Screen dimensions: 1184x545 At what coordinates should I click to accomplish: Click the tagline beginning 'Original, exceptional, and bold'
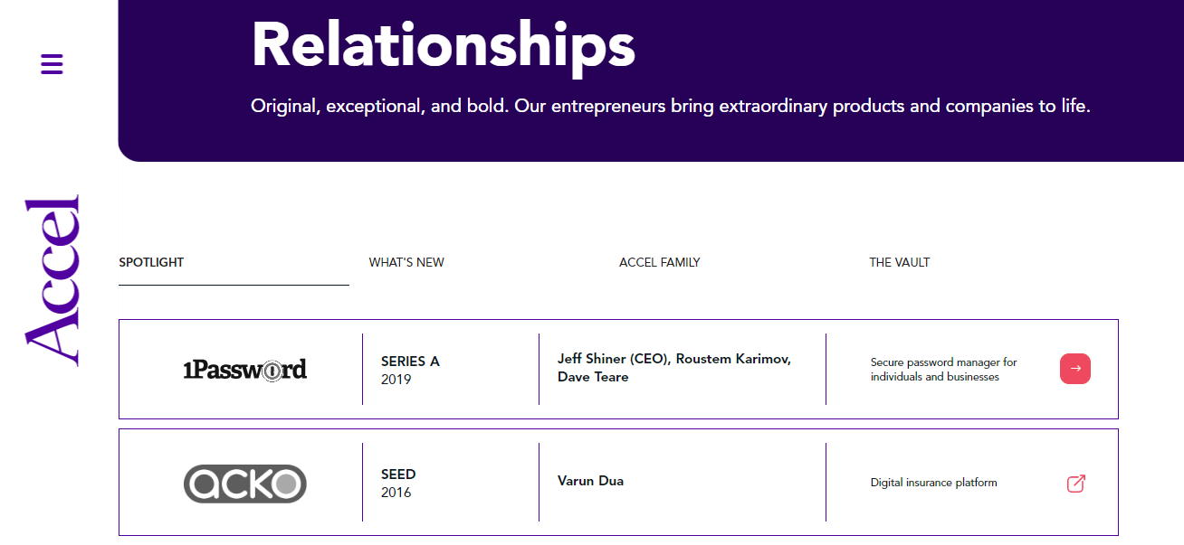click(670, 107)
